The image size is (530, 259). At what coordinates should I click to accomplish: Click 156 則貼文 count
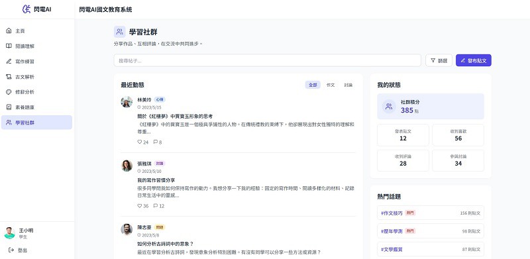pos(470,213)
